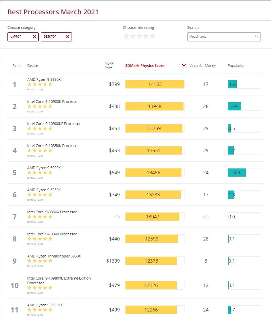Click the 0.0 popularity bar
The height and width of the screenshot is (323, 271).
click(244, 216)
